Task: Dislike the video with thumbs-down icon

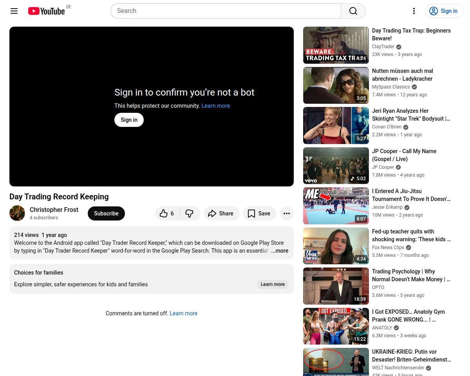Action: (x=190, y=213)
